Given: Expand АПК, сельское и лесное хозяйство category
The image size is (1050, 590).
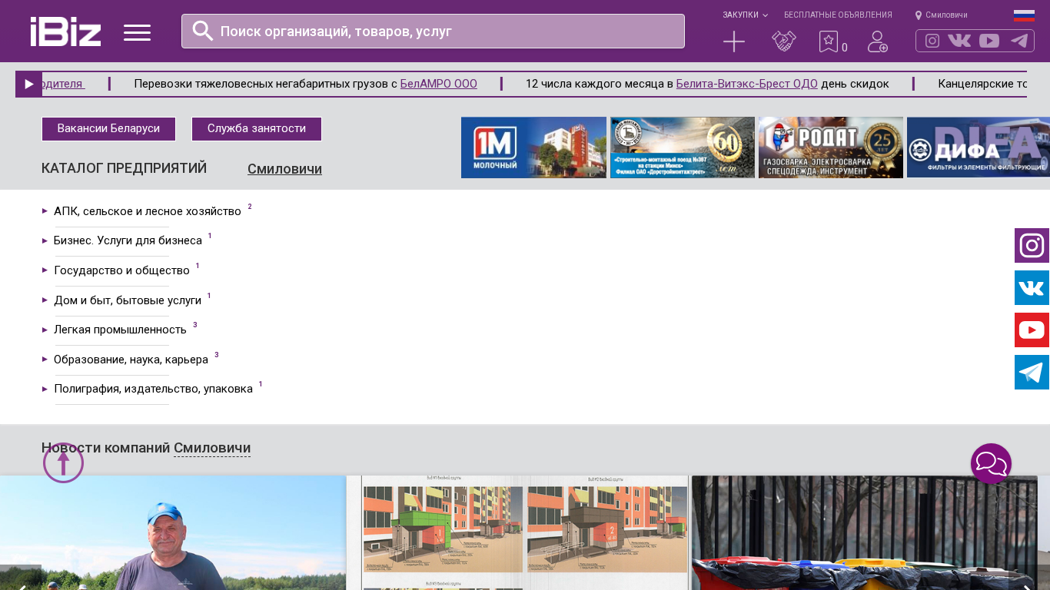Looking at the screenshot, I should tap(147, 211).
